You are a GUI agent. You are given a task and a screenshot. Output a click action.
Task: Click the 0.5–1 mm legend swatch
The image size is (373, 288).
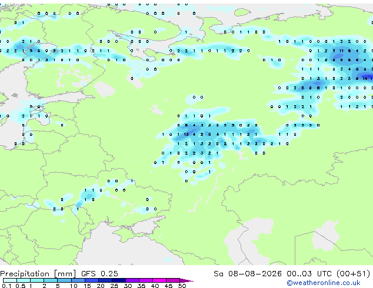point(24,280)
